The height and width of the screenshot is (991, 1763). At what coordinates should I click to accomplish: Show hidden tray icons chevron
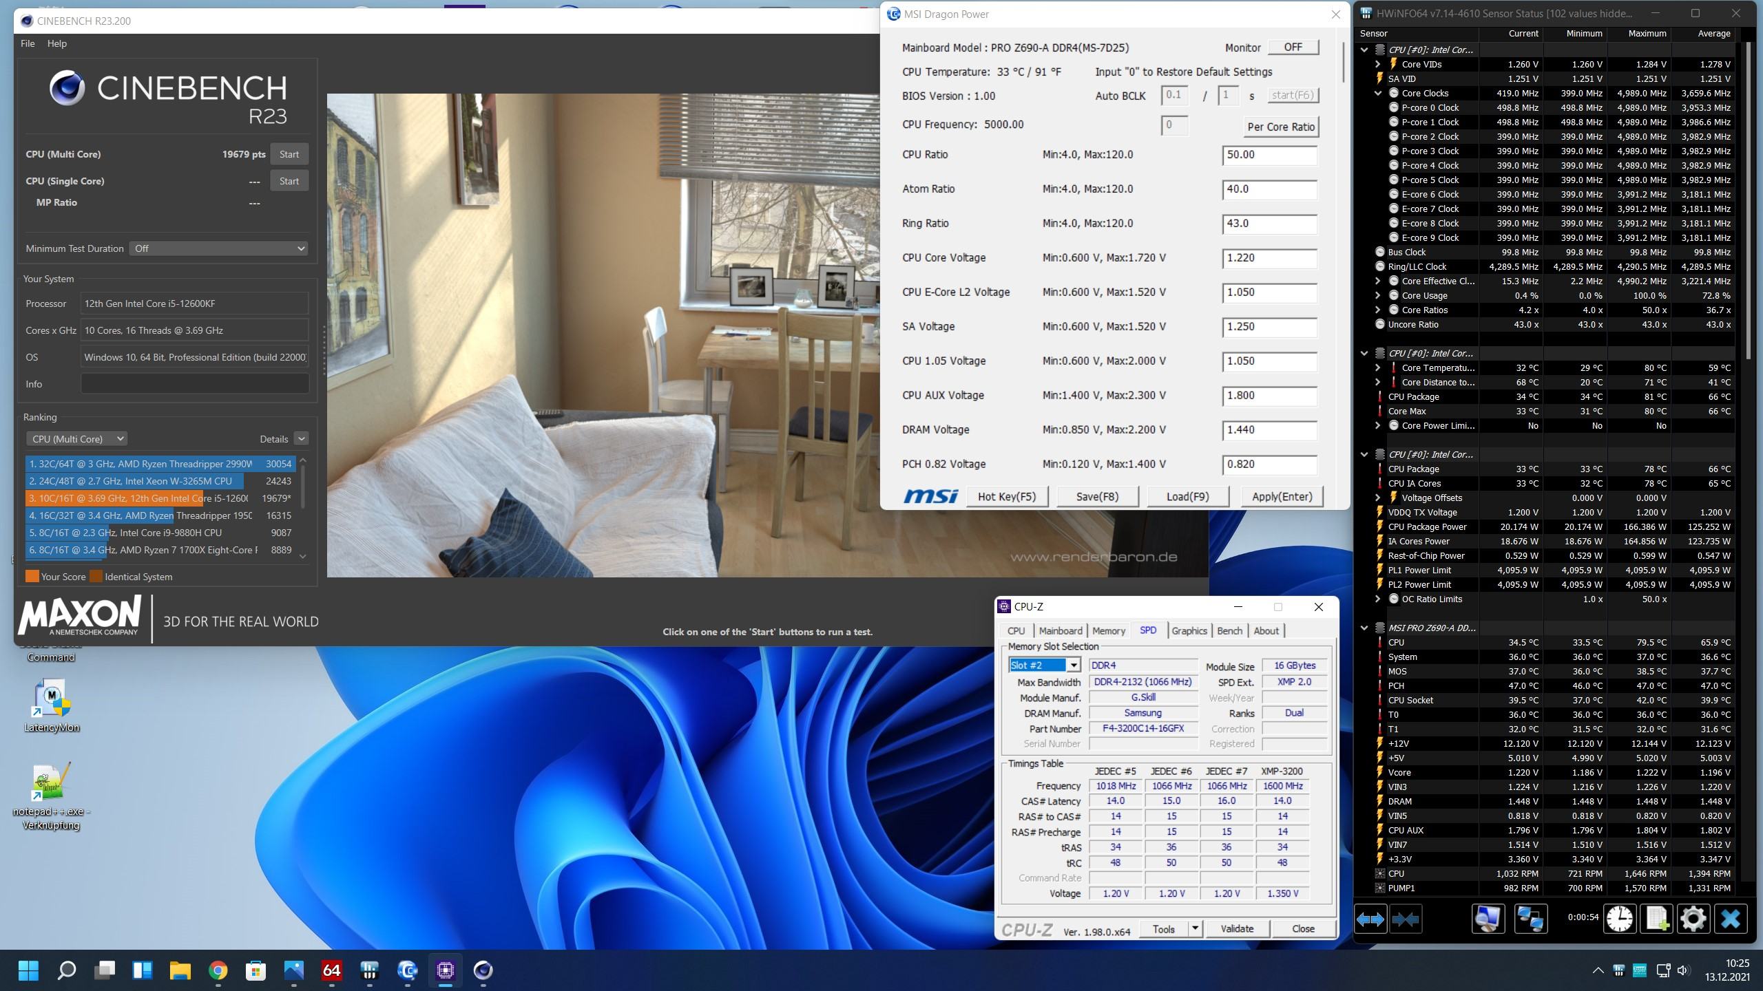pyautogui.click(x=1598, y=971)
